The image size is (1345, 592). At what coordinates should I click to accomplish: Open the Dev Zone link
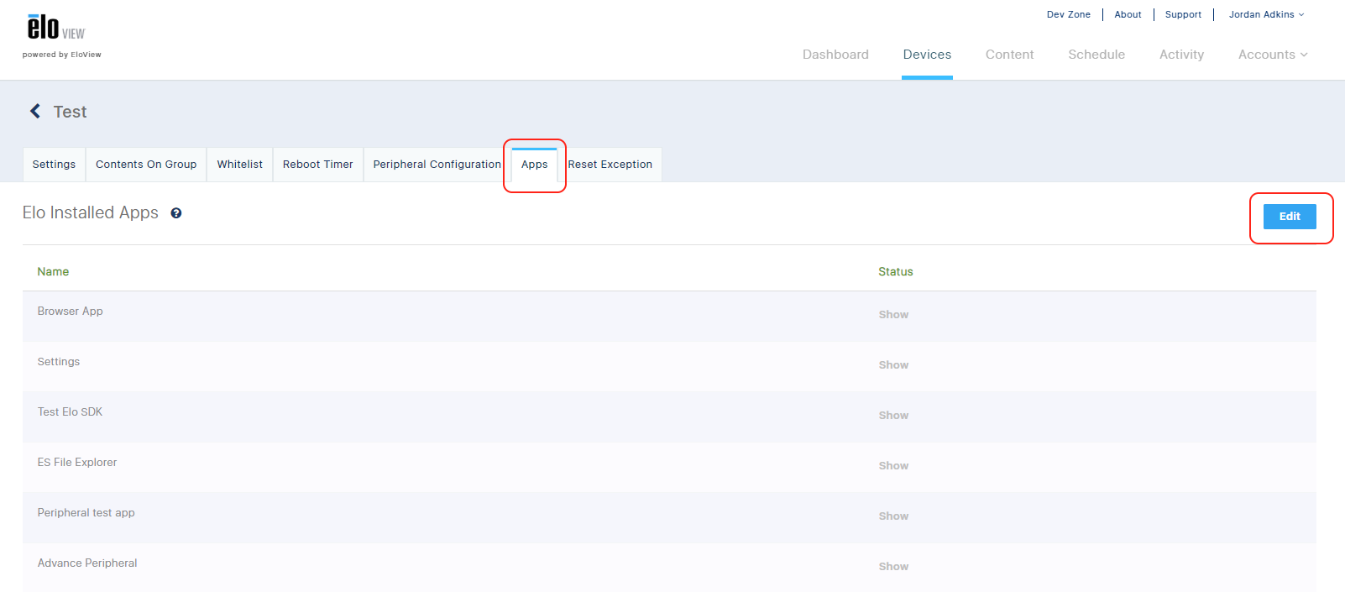[x=1068, y=14]
